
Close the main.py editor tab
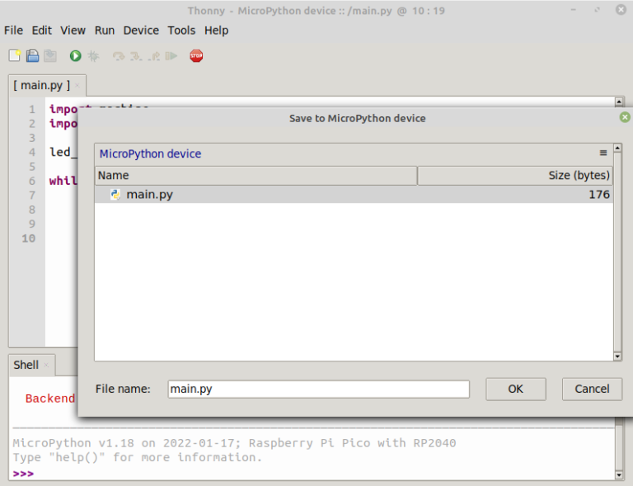(x=77, y=85)
